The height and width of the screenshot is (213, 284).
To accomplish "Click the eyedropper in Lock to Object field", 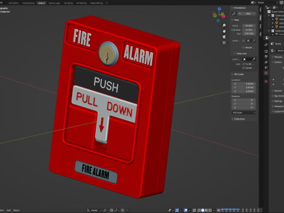I will click(254, 59).
